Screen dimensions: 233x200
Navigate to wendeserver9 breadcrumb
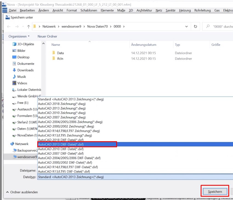(x=71, y=26)
